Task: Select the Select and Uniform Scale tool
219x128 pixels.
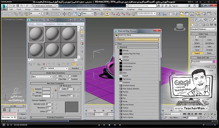Action: pos(75,14)
